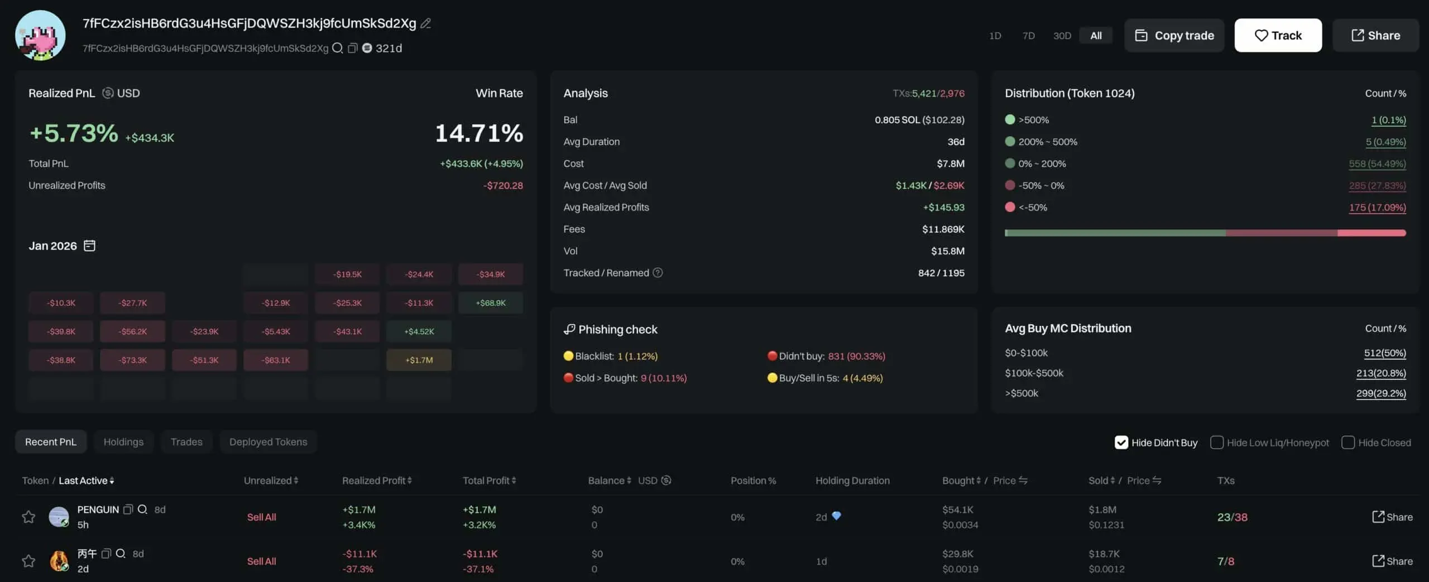Edit the wallet name with pencil icon
This screenshot has height=582, width=1429.
click(x=425, y=23)
